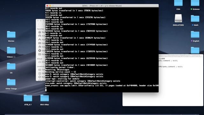Viewport: 204px width, 115px height.
Task: Open Recents in Finder sidebar
Action: point(42,32)
